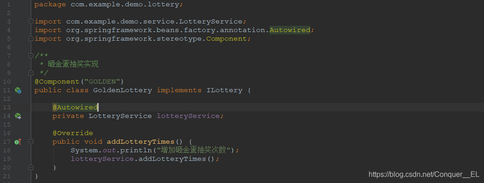Click the ILottery interface name
This screenshot has width=484, height=183.
click(x=224, y=90)
